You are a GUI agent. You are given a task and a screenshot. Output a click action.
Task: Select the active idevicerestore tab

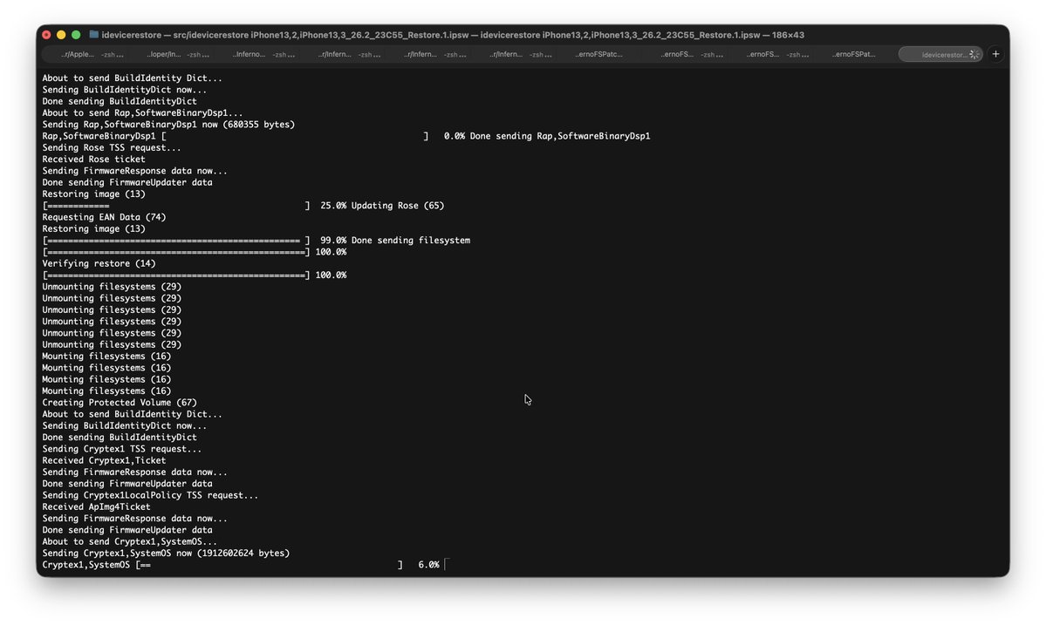click(x=940, y=55)
